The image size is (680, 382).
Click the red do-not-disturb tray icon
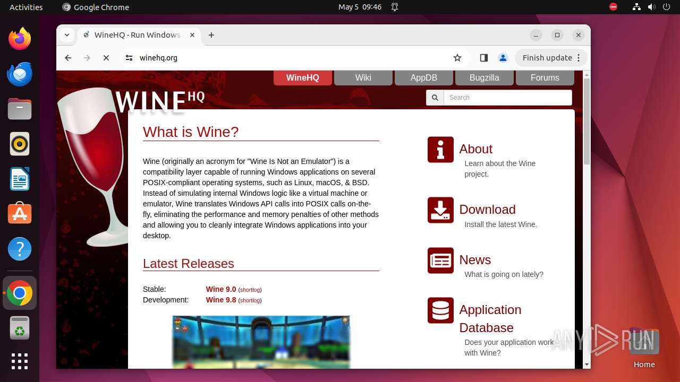click(613, 7)
